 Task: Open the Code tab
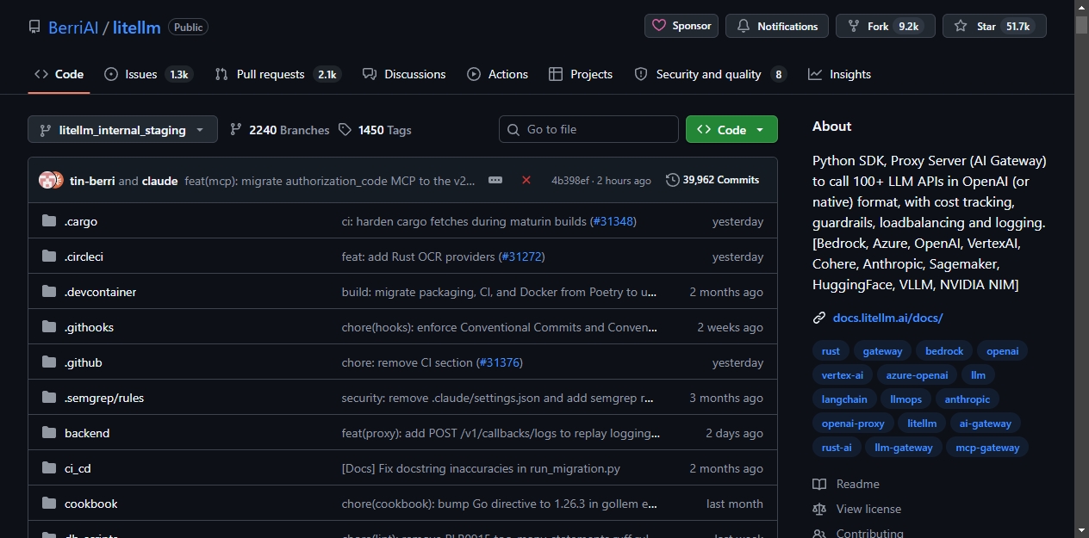pos(59,74)
